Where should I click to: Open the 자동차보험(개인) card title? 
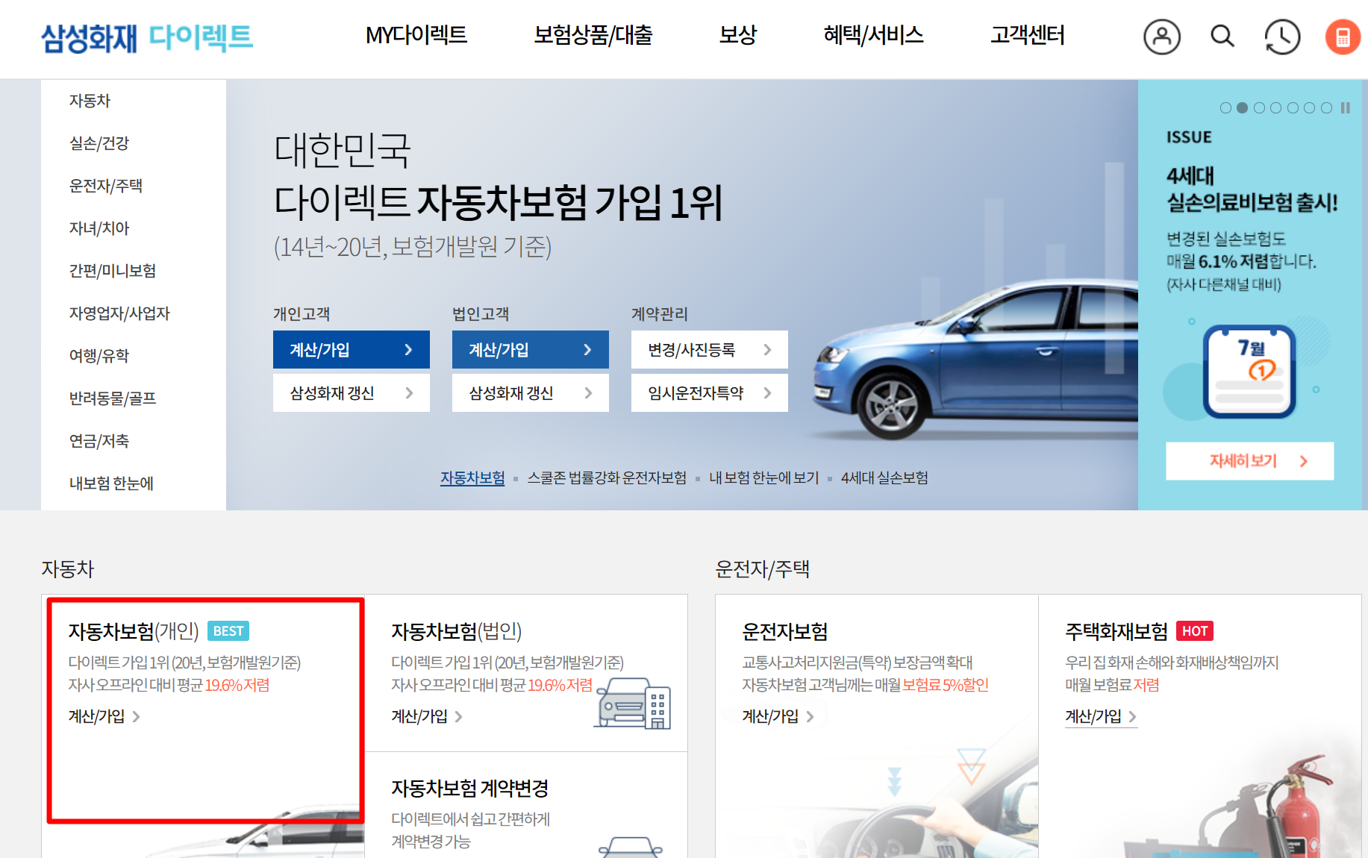coord(134,631)
